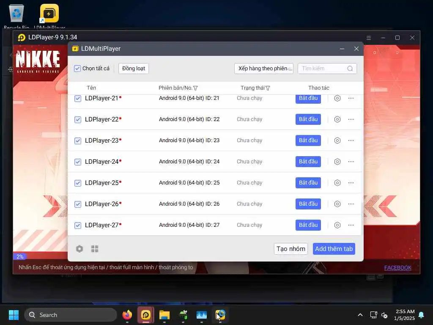
Task: Open the muted volume icon in system tray
Action: [x=384, y=315]
